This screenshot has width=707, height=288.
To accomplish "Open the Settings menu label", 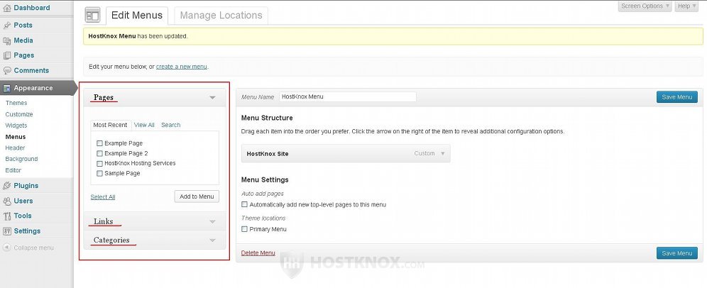I will click(x=27, y=231).
